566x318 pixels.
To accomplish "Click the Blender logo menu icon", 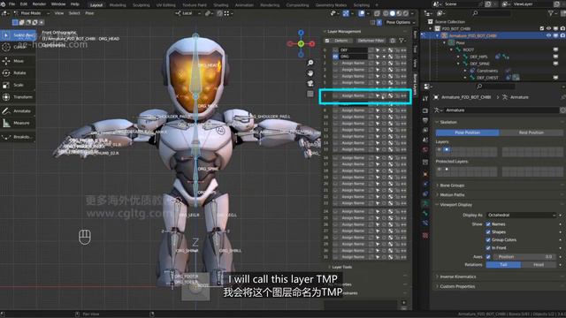I will pos(3,4).
